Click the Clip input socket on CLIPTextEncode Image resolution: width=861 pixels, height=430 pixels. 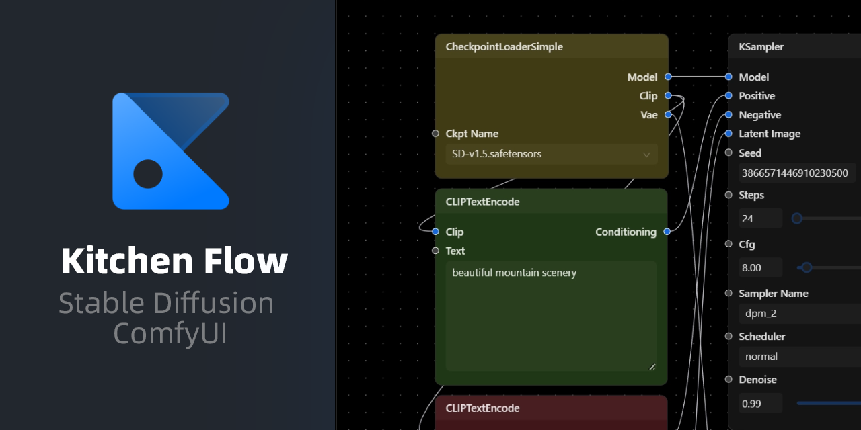click(436, 232)
